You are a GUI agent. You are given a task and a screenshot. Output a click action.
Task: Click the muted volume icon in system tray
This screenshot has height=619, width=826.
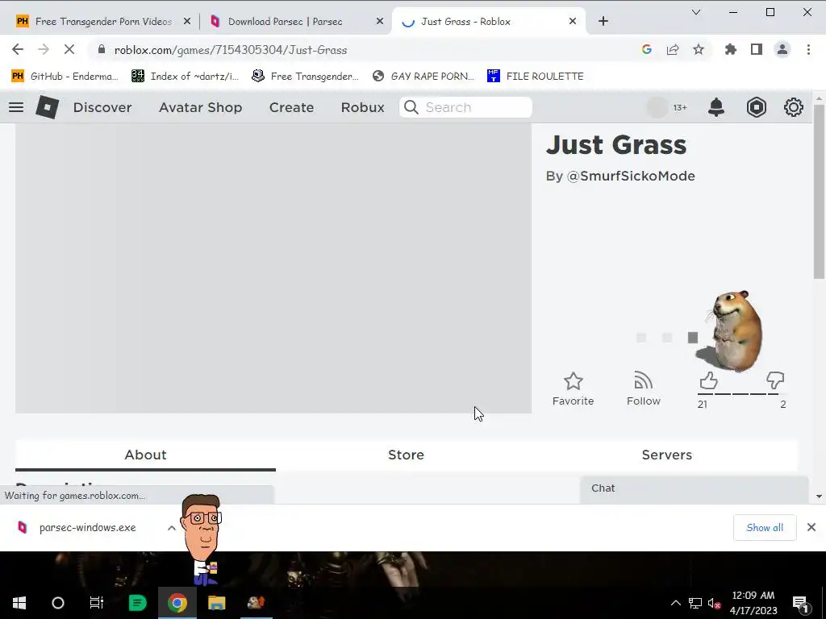(715, 603)
